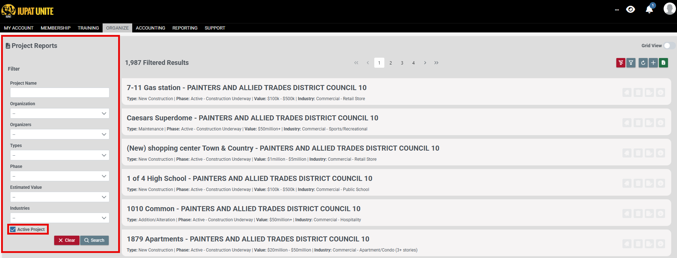Open the Organization dropdown
677x258 pixels.
[x=60, y=114]
